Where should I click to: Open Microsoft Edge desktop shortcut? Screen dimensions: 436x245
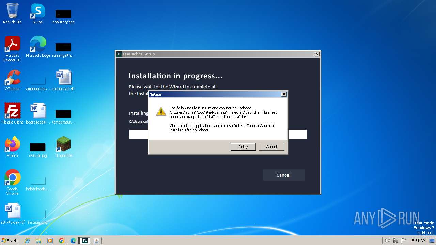[x=38, y=47]
